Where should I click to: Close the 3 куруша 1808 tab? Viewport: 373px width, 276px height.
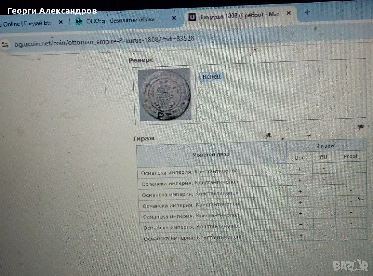click(x=288, y=13)
